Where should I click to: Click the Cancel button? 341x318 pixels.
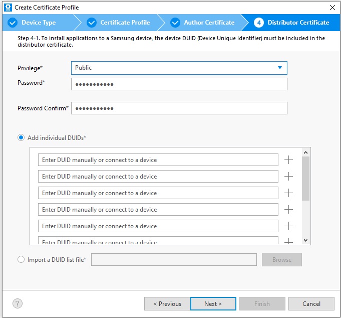(x=311, y=303)
